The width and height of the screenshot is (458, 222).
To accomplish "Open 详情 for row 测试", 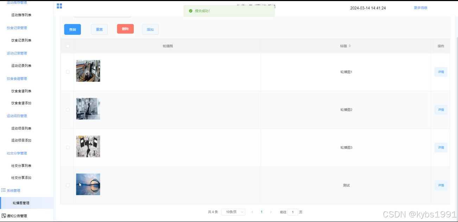I will tap(441, 185).
